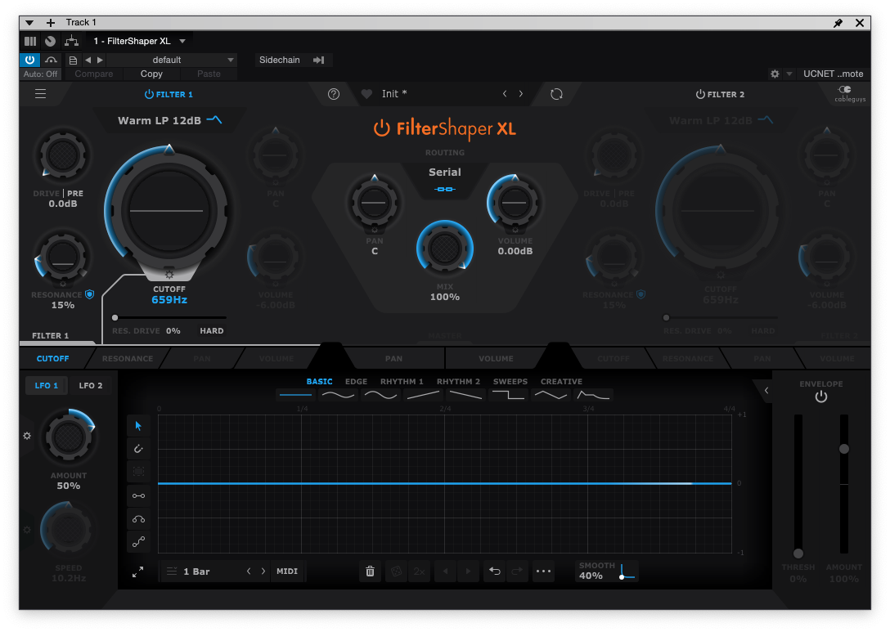Enable the Envelope power button
890x632 pixels.
click(x=820, y=397)
